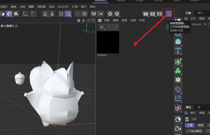This screenshot has height=135, width=210.
Task: Click the polygon cube icon at toolbar start
Action: pyautogui.click(x=2, y=14)
